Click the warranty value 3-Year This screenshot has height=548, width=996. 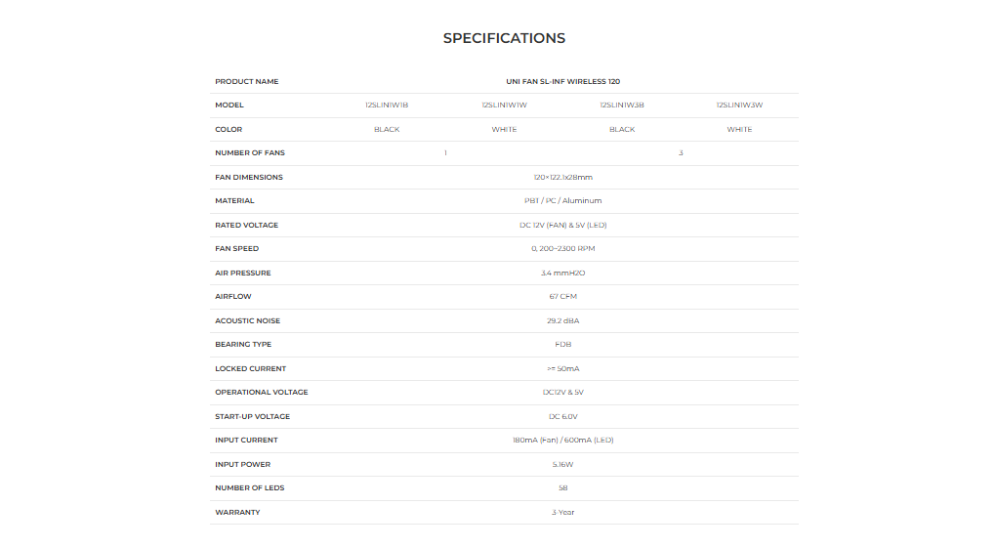pos(562,513)
